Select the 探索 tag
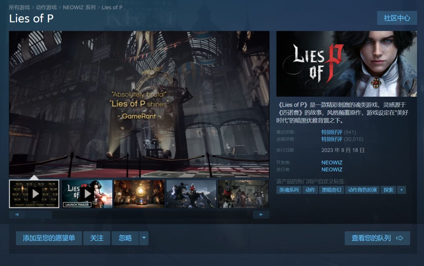The image size is (424, 266). point(388,190)
